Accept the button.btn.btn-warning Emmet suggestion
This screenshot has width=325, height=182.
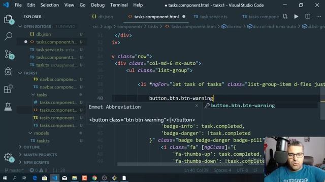tap(260, 106)
